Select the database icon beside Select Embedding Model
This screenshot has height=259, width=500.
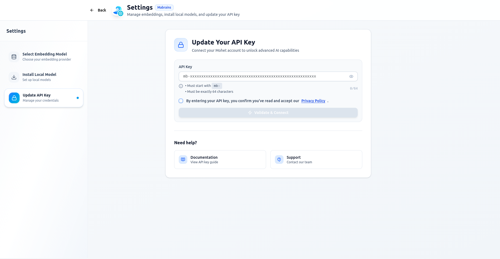click(14, 57)
